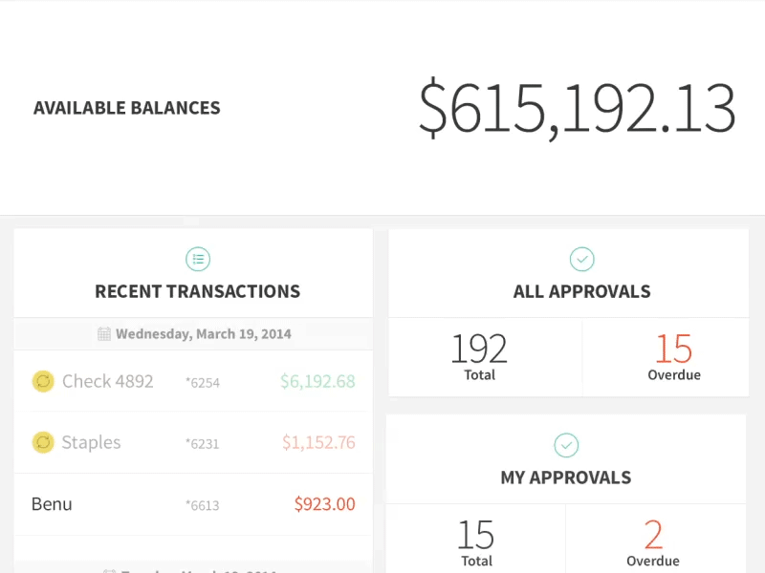
Task: Click the All Approvals checkmark icon
Action: pos(581,259)
